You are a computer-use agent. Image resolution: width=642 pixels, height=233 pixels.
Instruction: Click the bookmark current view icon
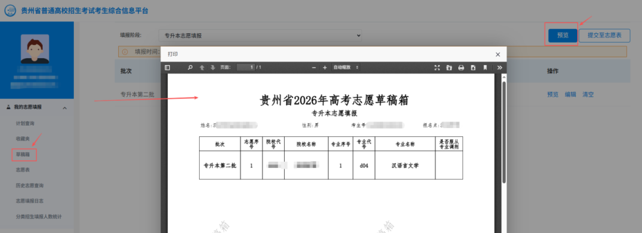coord(485,68)
